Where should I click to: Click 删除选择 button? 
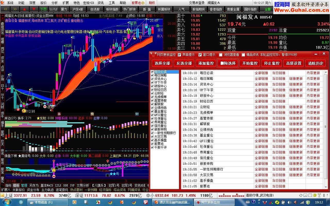coord(228,63)
